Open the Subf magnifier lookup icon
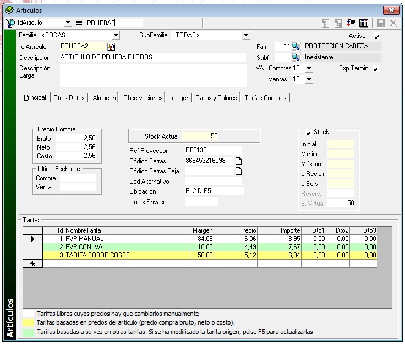The width and height of the screenshot is (405, 346). pyautogui.click(x=295, y=57)
